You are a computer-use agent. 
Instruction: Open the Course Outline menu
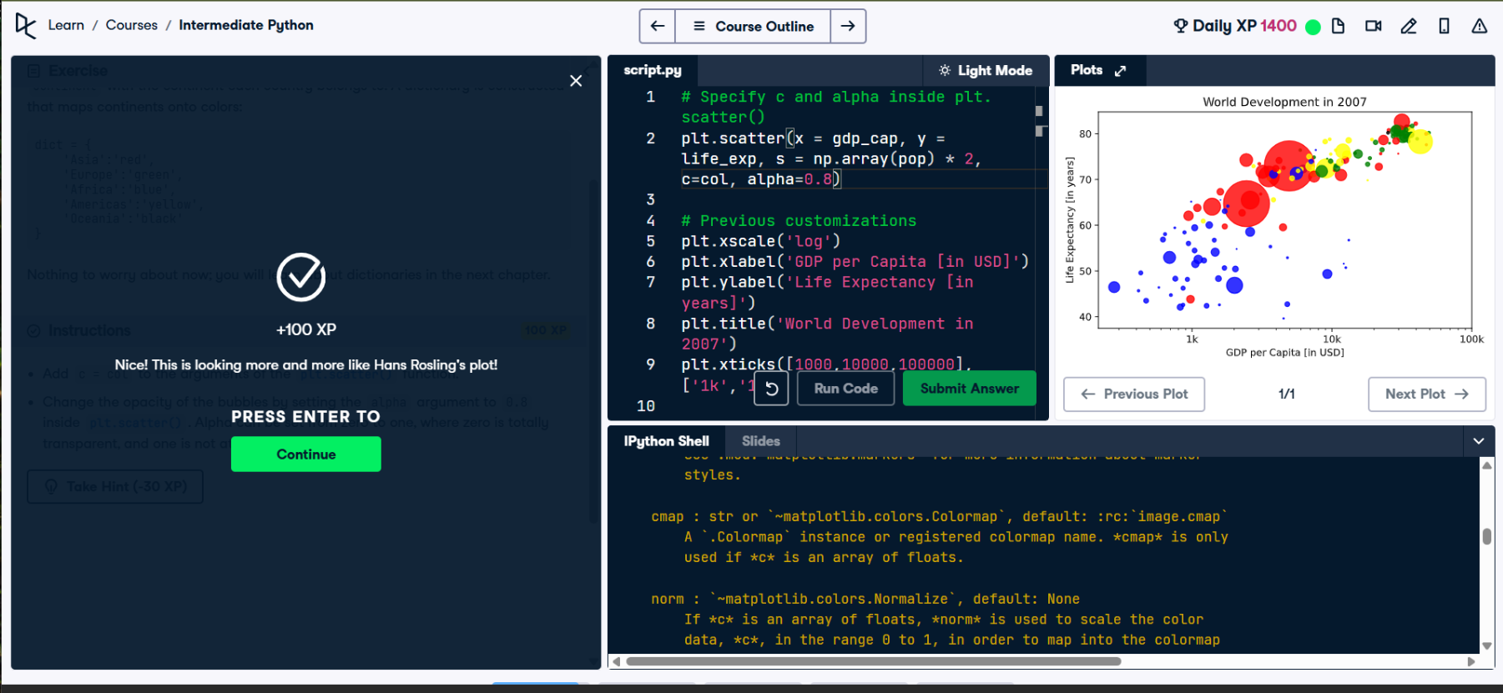click(753, 26)
